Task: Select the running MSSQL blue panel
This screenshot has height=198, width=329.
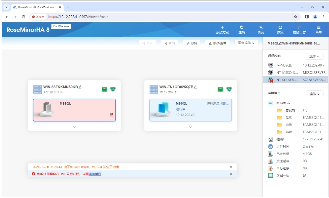Action: (191, 110)
